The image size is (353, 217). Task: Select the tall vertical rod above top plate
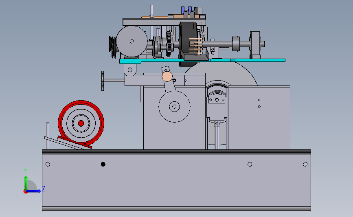coord(151,11)
